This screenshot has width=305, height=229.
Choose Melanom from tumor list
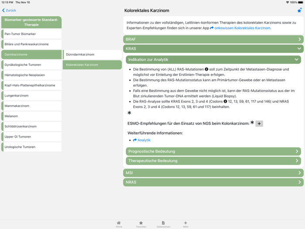[x=31, y=116]
